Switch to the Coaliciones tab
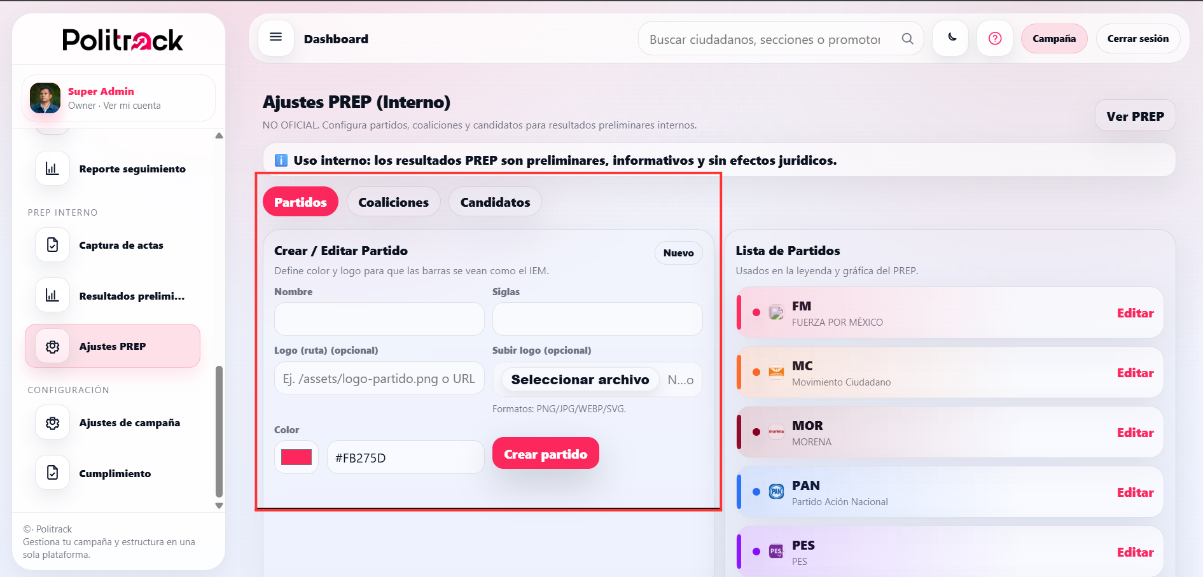 pyautogui.click(x=393, y=202)
